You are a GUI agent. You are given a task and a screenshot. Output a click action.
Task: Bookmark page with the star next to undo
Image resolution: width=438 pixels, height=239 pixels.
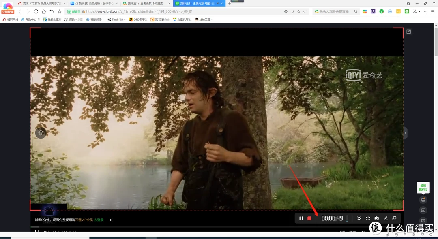coord(60,11)
